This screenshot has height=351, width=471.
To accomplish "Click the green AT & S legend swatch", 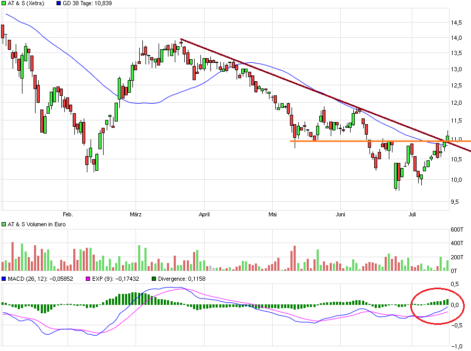I will 4,4.
